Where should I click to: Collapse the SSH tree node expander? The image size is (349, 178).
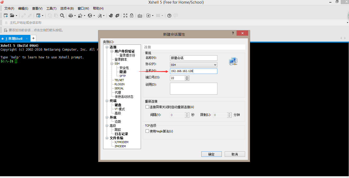pyautogui.click(x=112, y=64)
